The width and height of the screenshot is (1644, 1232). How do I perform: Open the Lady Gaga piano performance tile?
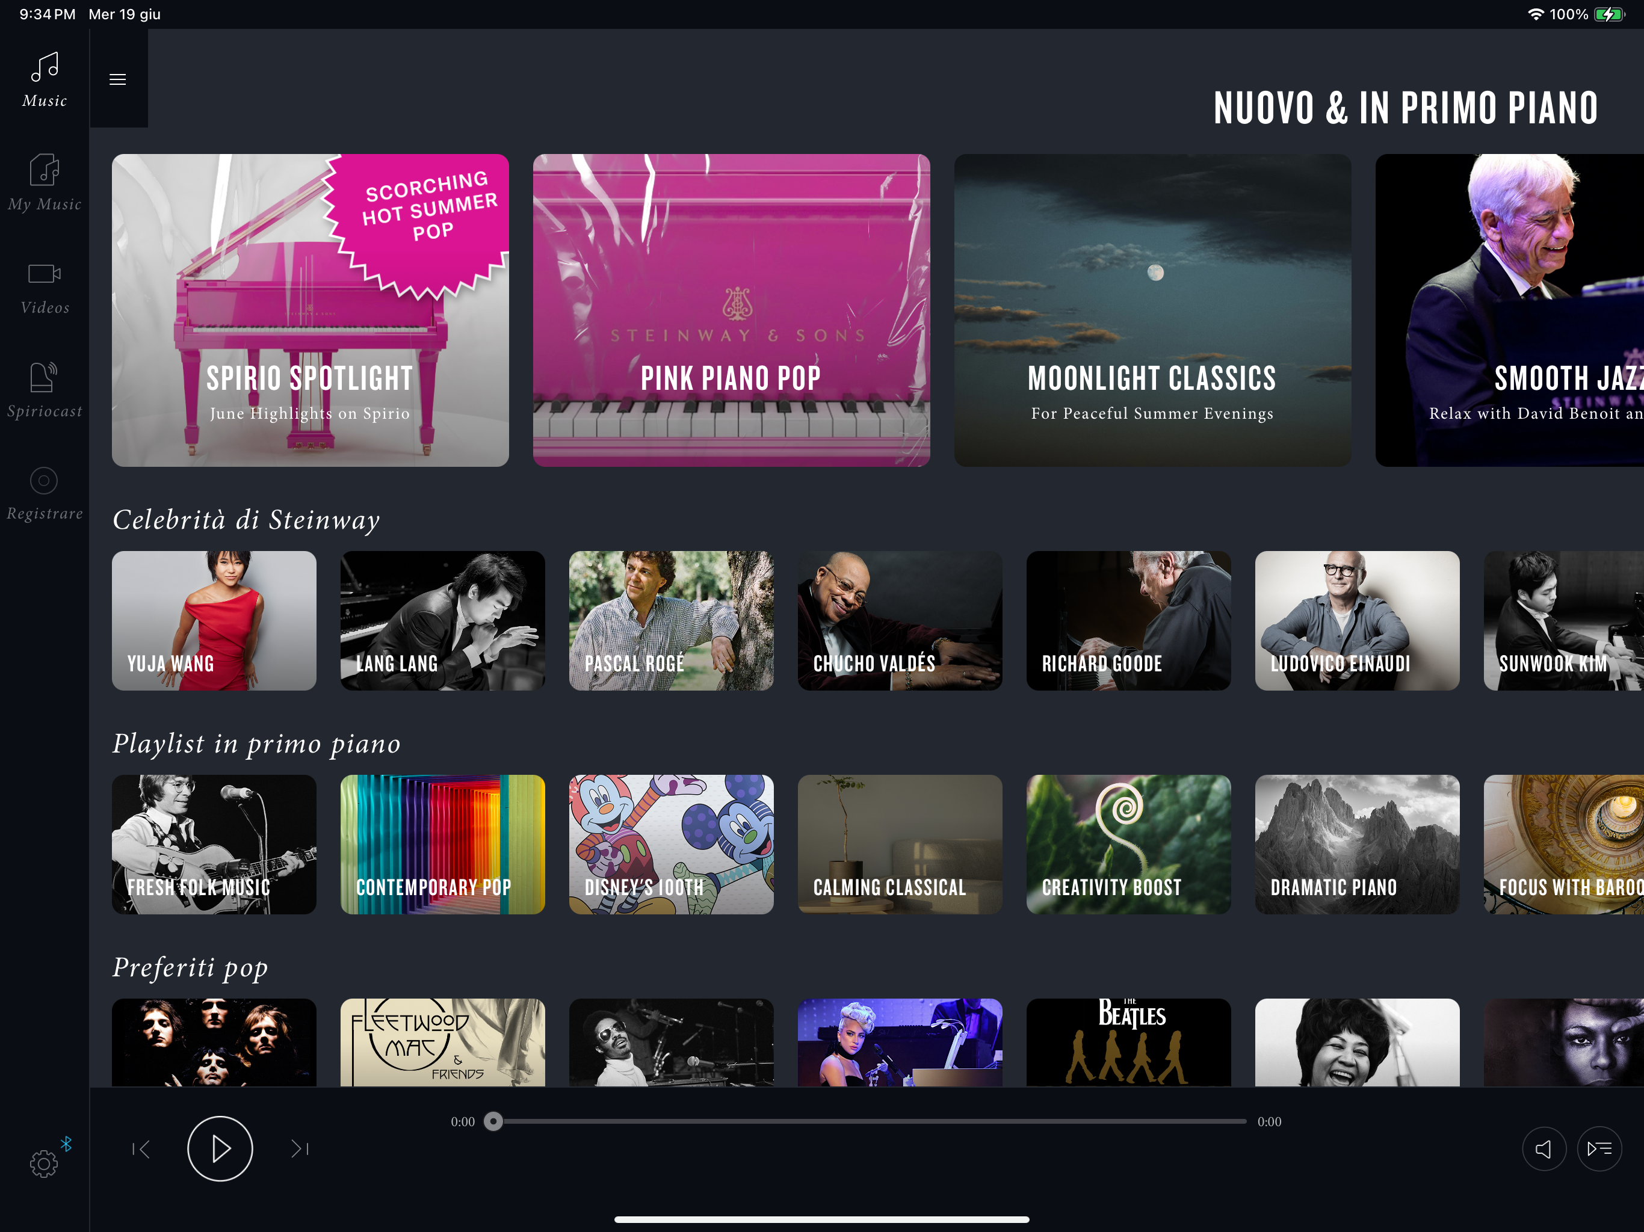(900, 1043)
